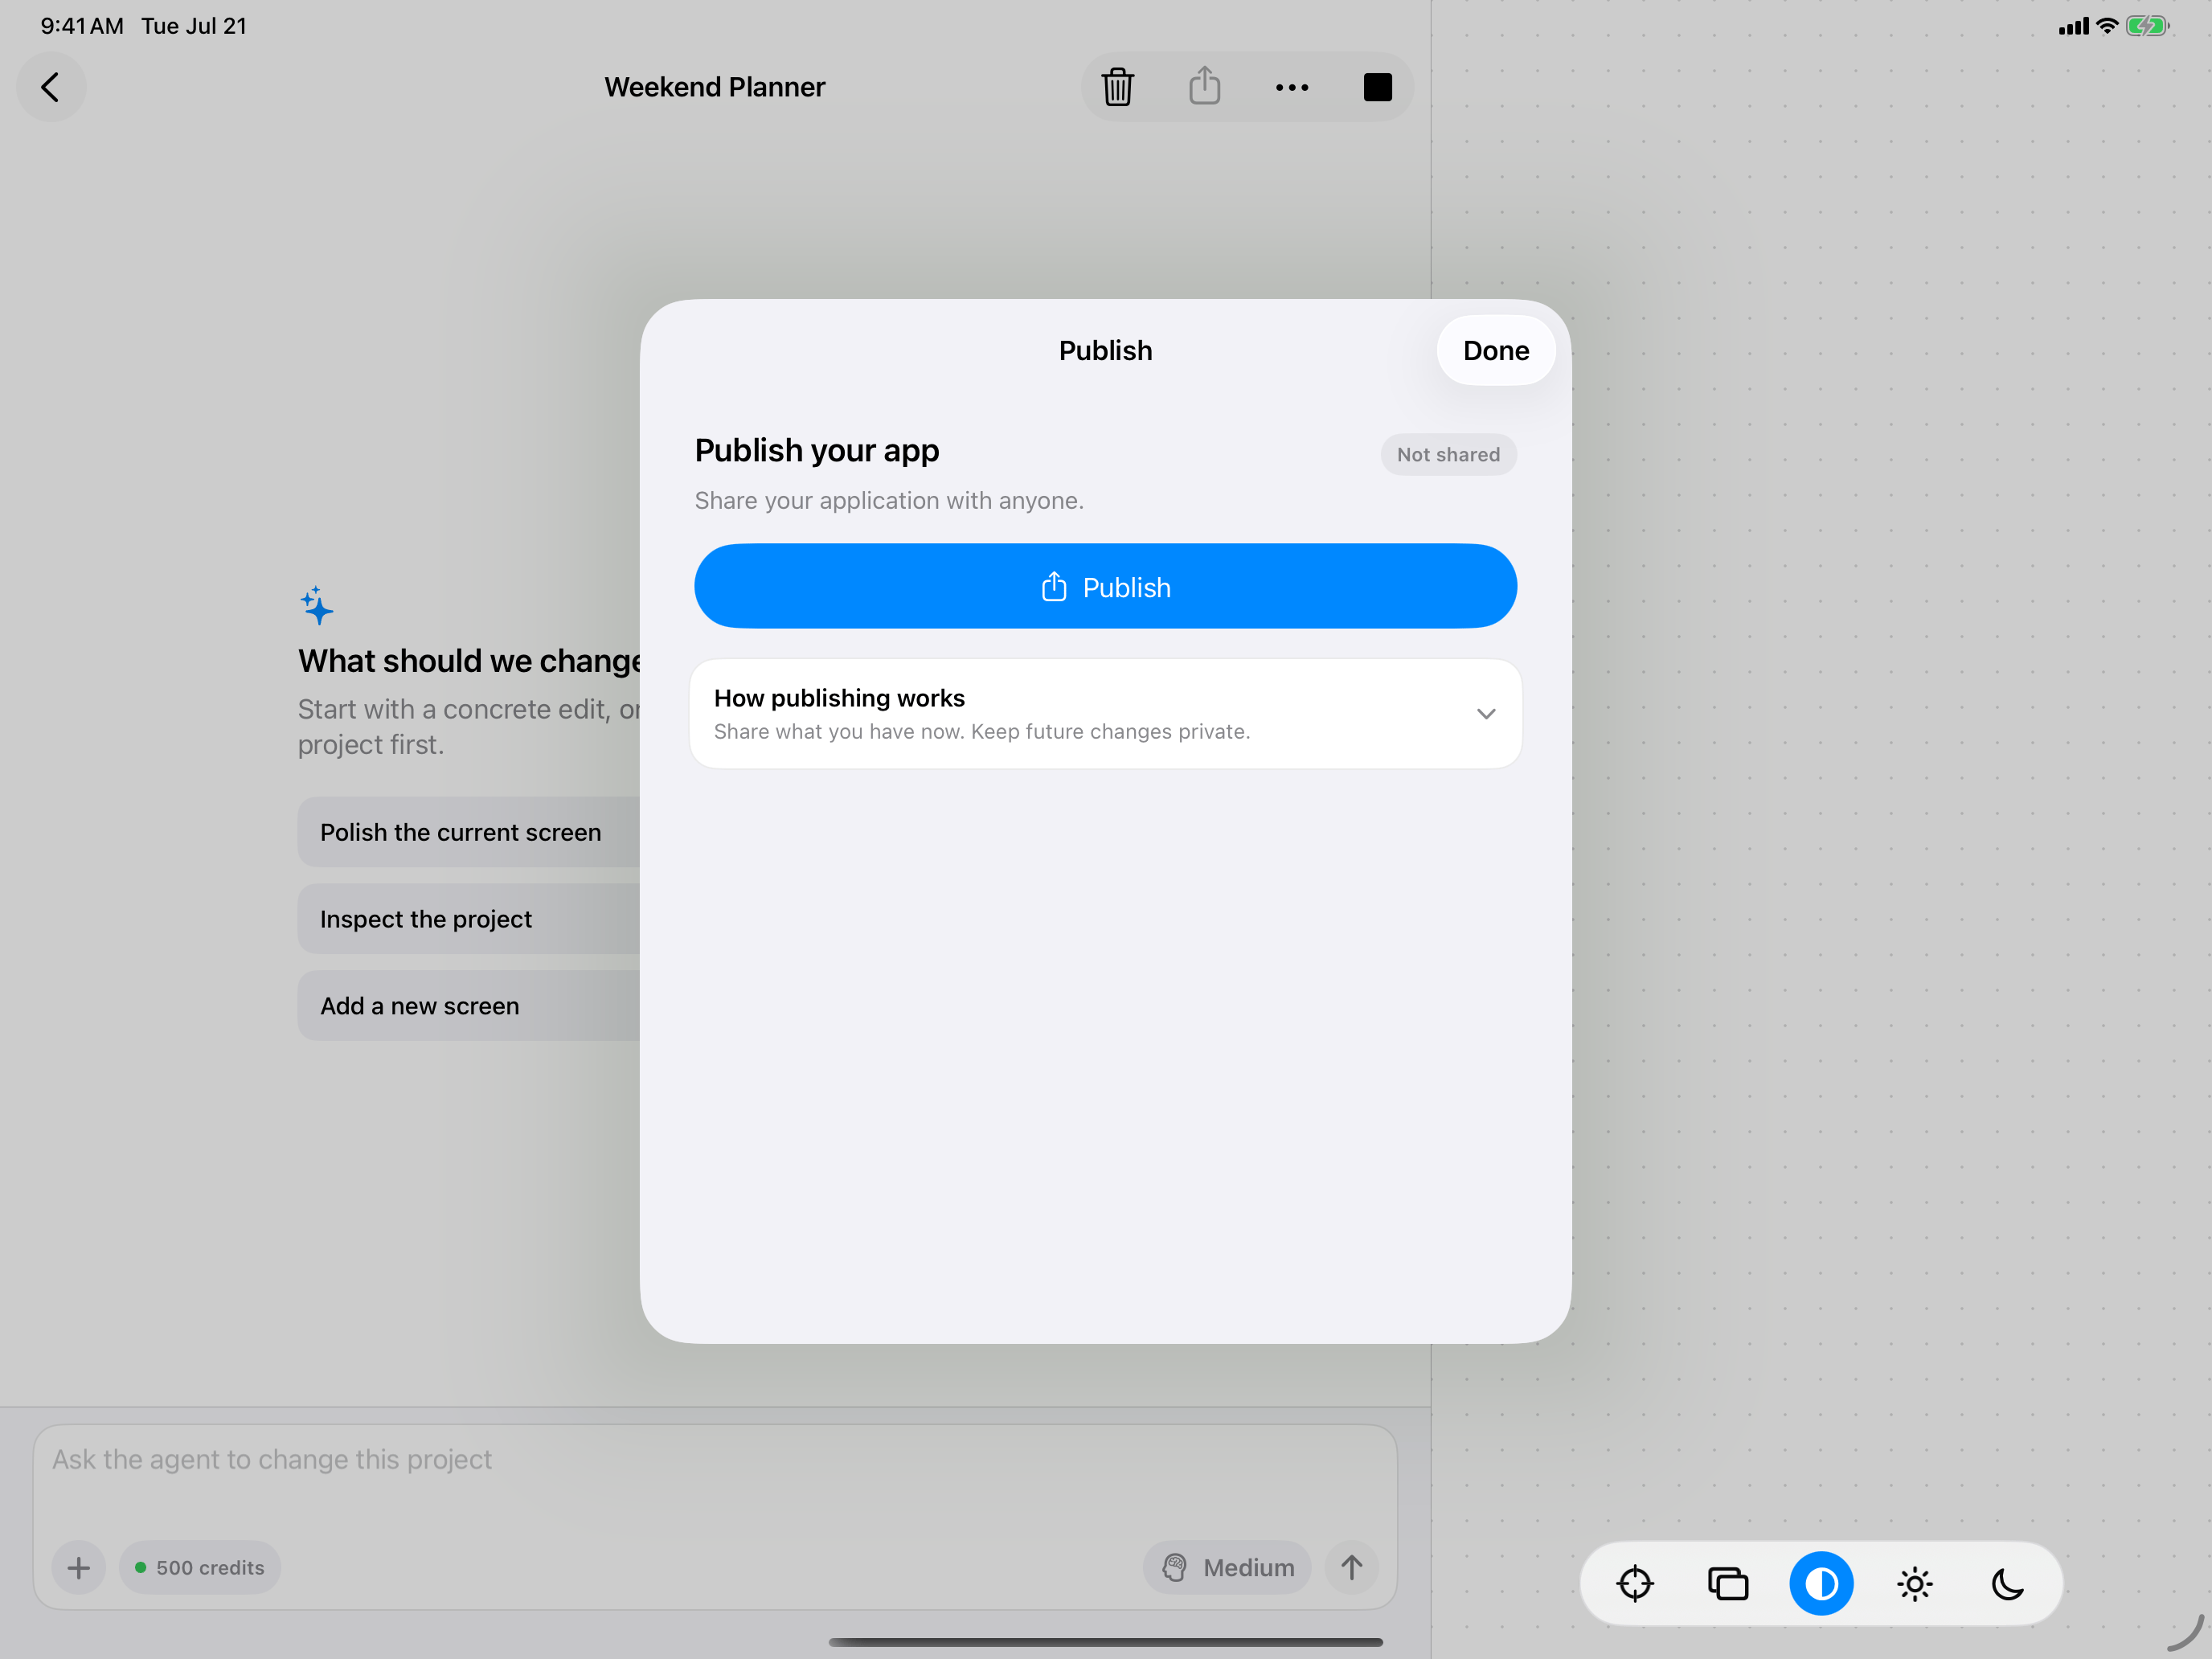Close the Publish sheet with Done
This screenshot has width=2212, height=1659.
(1496, 350)
